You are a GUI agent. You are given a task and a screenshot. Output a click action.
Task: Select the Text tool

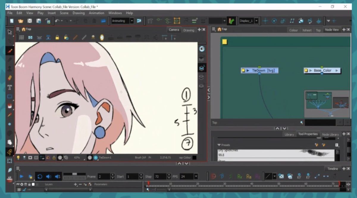point(10,87)
